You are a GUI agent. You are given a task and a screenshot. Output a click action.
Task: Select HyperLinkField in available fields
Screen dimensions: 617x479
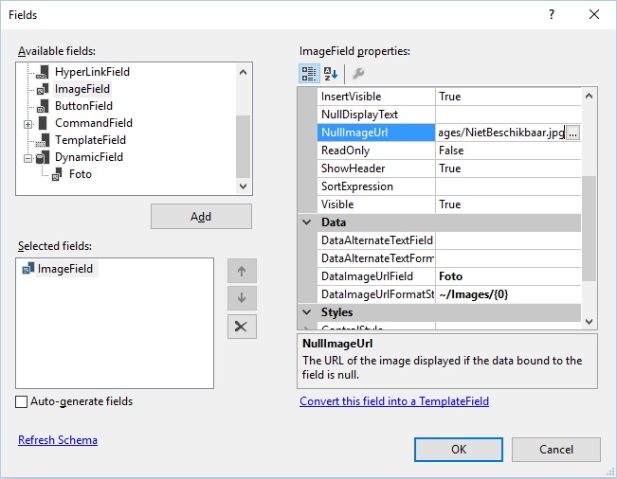[92, 72]
